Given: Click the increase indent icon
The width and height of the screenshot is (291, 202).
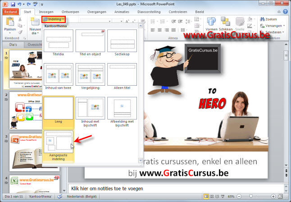Looking at the screenshot, I should click(180, 21).
